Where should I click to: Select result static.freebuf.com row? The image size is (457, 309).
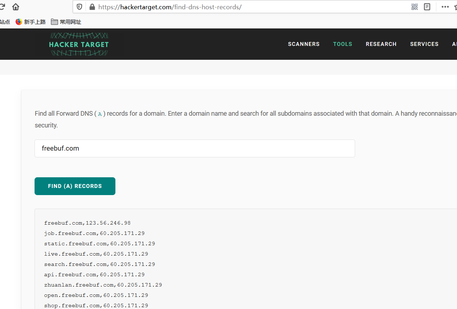pos(100,244)
